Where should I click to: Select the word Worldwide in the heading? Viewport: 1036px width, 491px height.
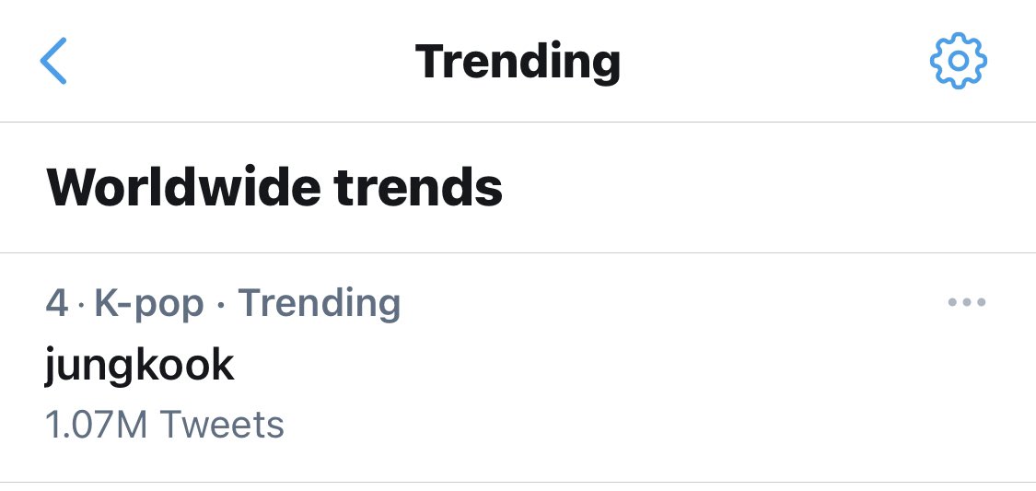(183, 188)
